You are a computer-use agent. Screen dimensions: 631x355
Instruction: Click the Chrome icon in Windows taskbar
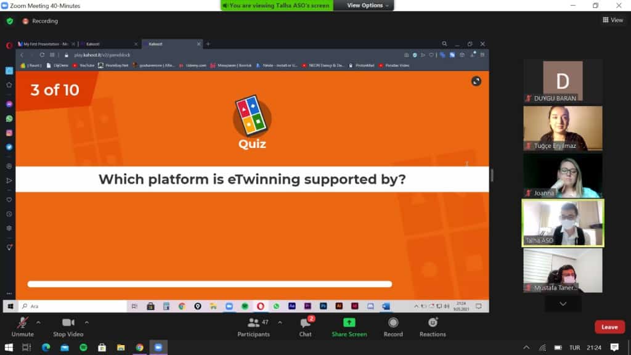pyautogui.click(x=139, y=348)
